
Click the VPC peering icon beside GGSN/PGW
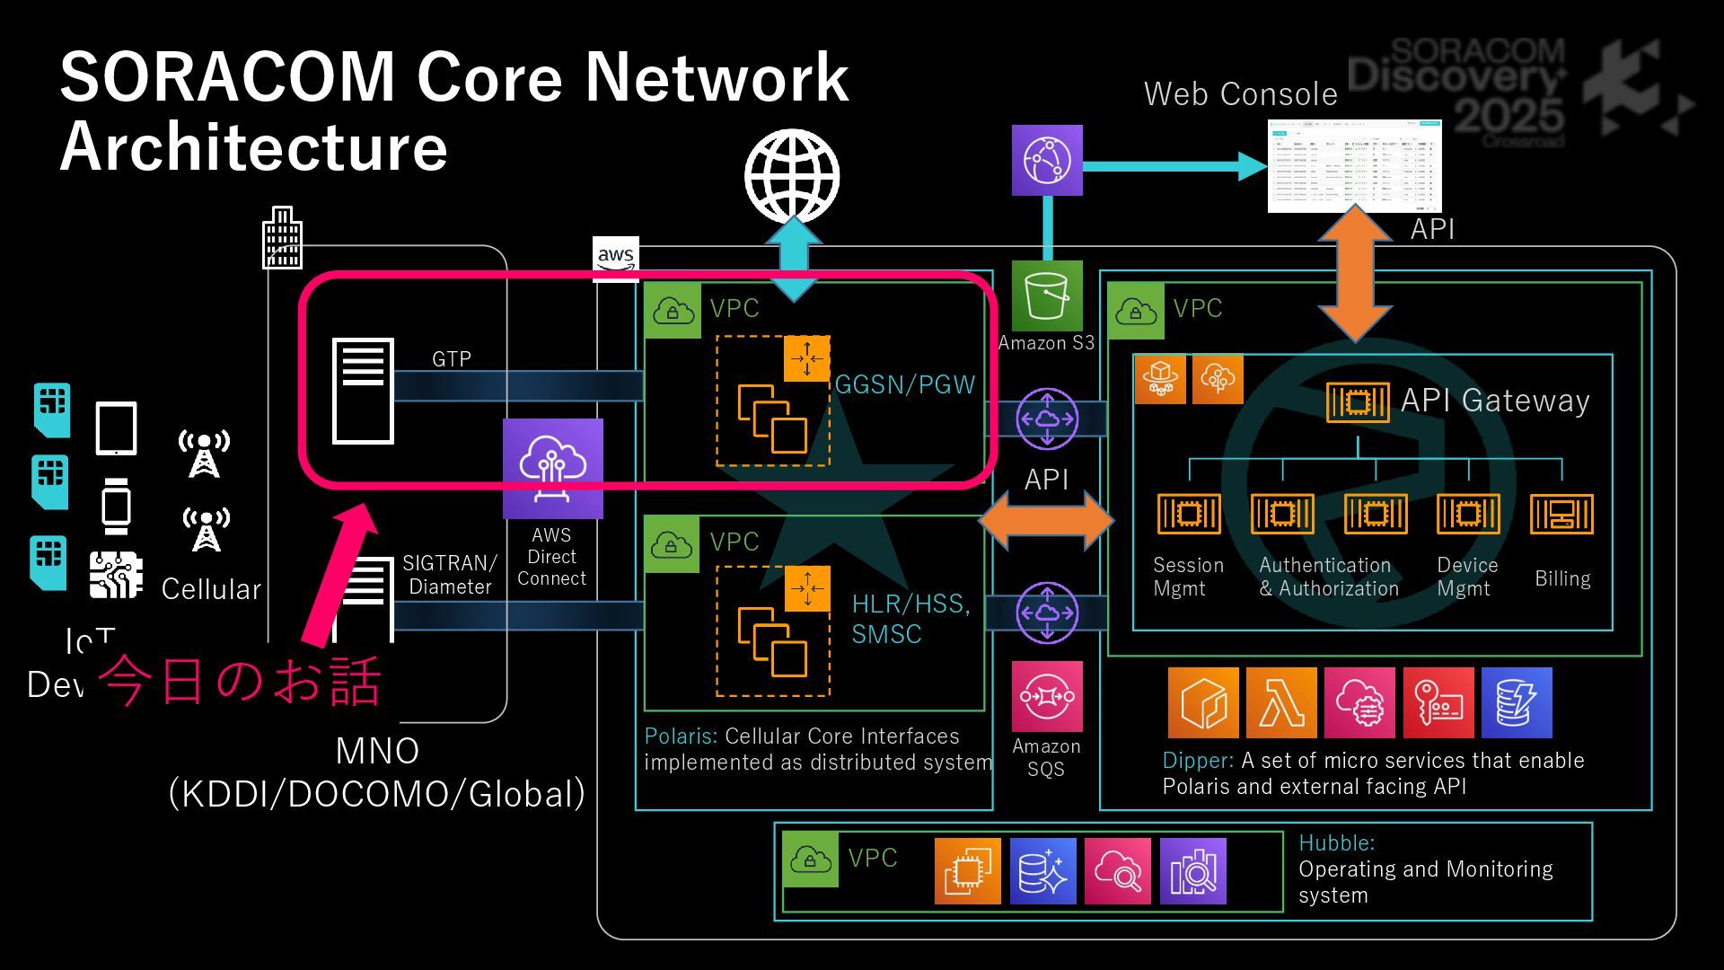coord(1047,419)
